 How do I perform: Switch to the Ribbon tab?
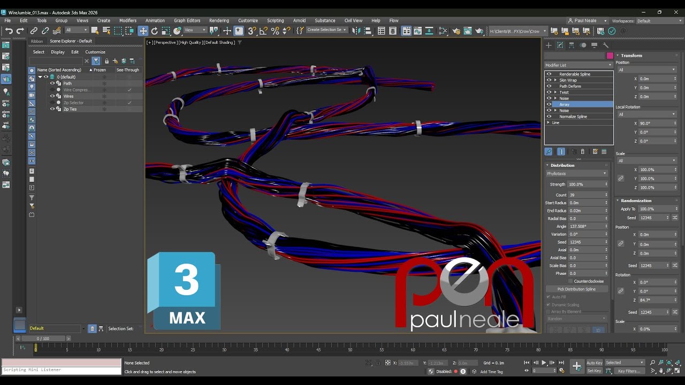[x=37, y=41]
